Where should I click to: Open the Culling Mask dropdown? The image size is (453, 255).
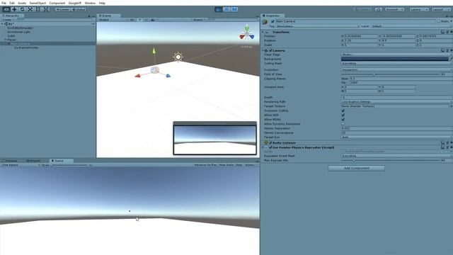(396, 63)
